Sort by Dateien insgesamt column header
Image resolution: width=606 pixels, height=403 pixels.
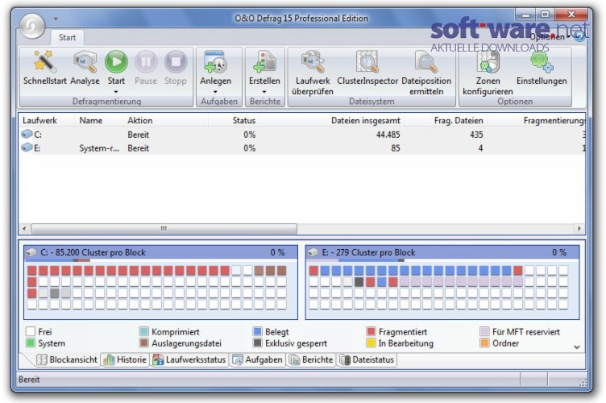(x=331, y=121)
